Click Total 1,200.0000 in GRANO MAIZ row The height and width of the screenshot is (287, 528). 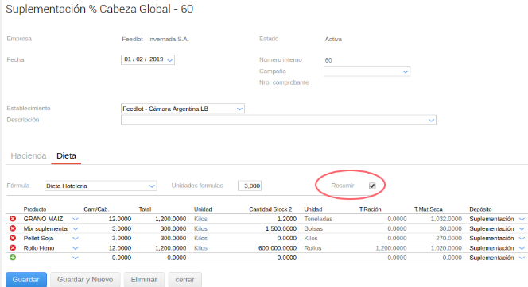[x=171, y=219]
